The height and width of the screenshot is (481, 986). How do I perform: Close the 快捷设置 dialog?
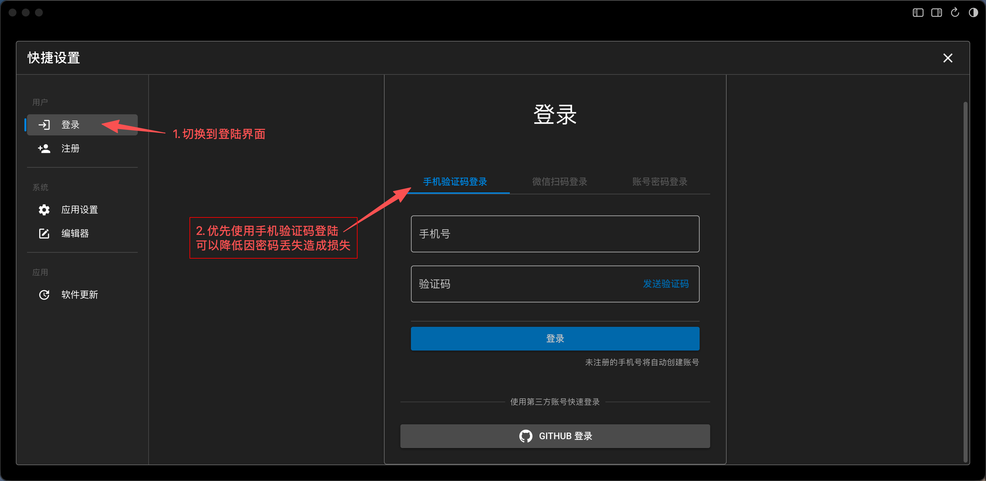(948, 58)
